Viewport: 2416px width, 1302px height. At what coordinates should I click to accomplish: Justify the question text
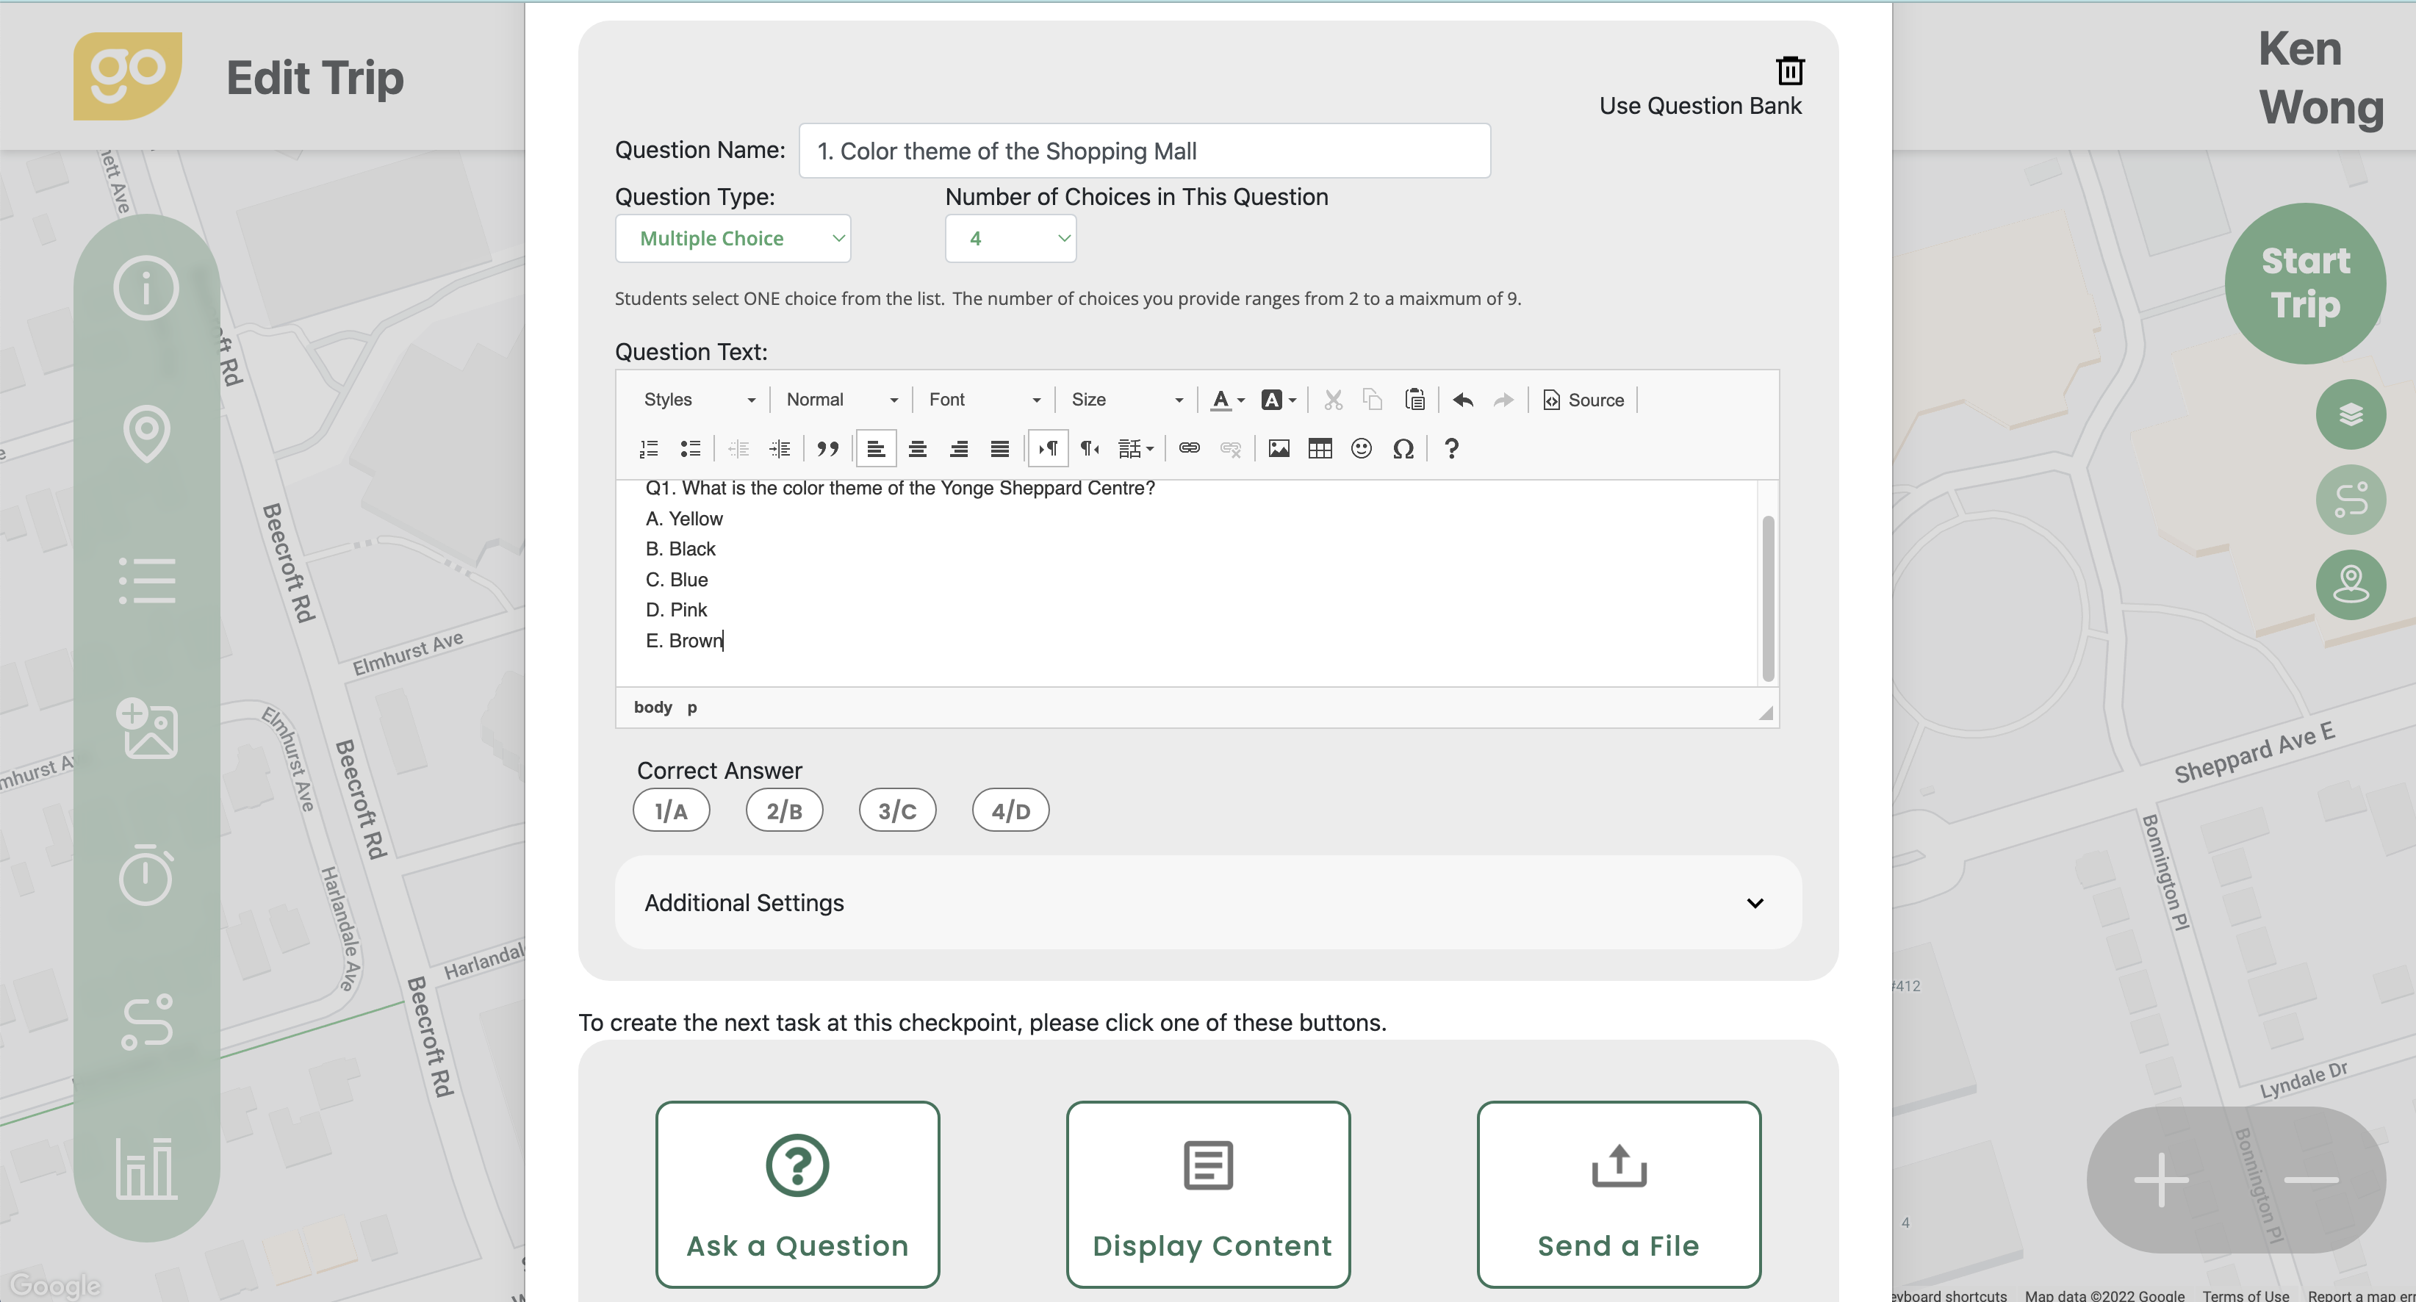point(1000,448)
